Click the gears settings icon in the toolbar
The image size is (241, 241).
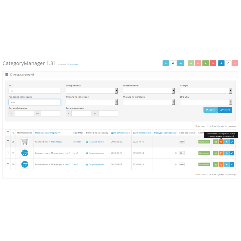[173, 63]
